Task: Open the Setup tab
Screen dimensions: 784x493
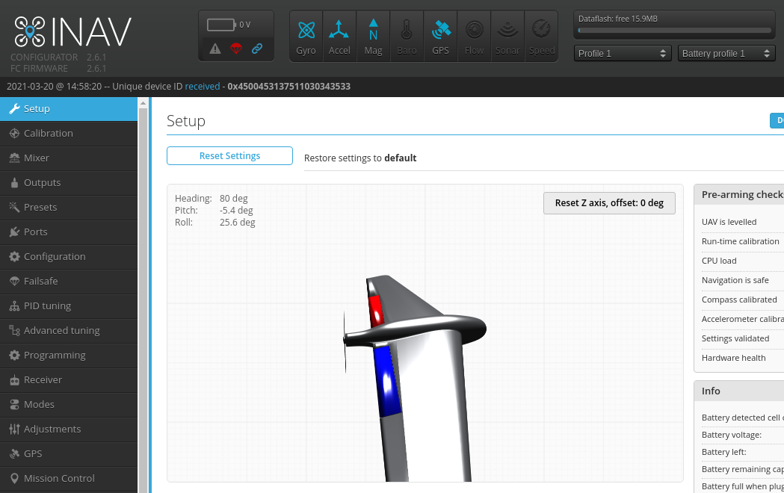Action: point(69,109)
